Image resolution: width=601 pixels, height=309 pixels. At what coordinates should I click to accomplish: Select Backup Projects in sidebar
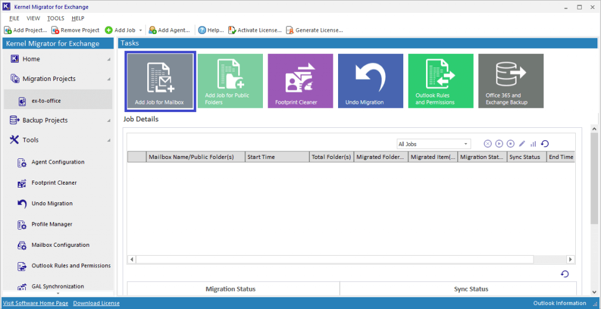58,120
